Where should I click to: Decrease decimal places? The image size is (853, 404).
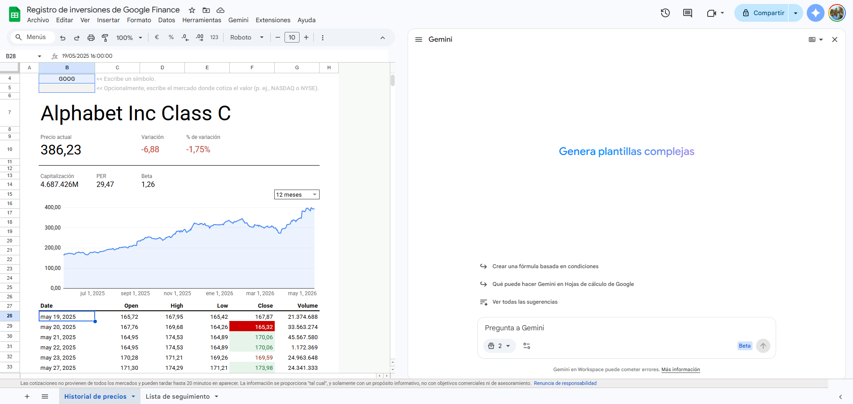[x=185, y=37]
